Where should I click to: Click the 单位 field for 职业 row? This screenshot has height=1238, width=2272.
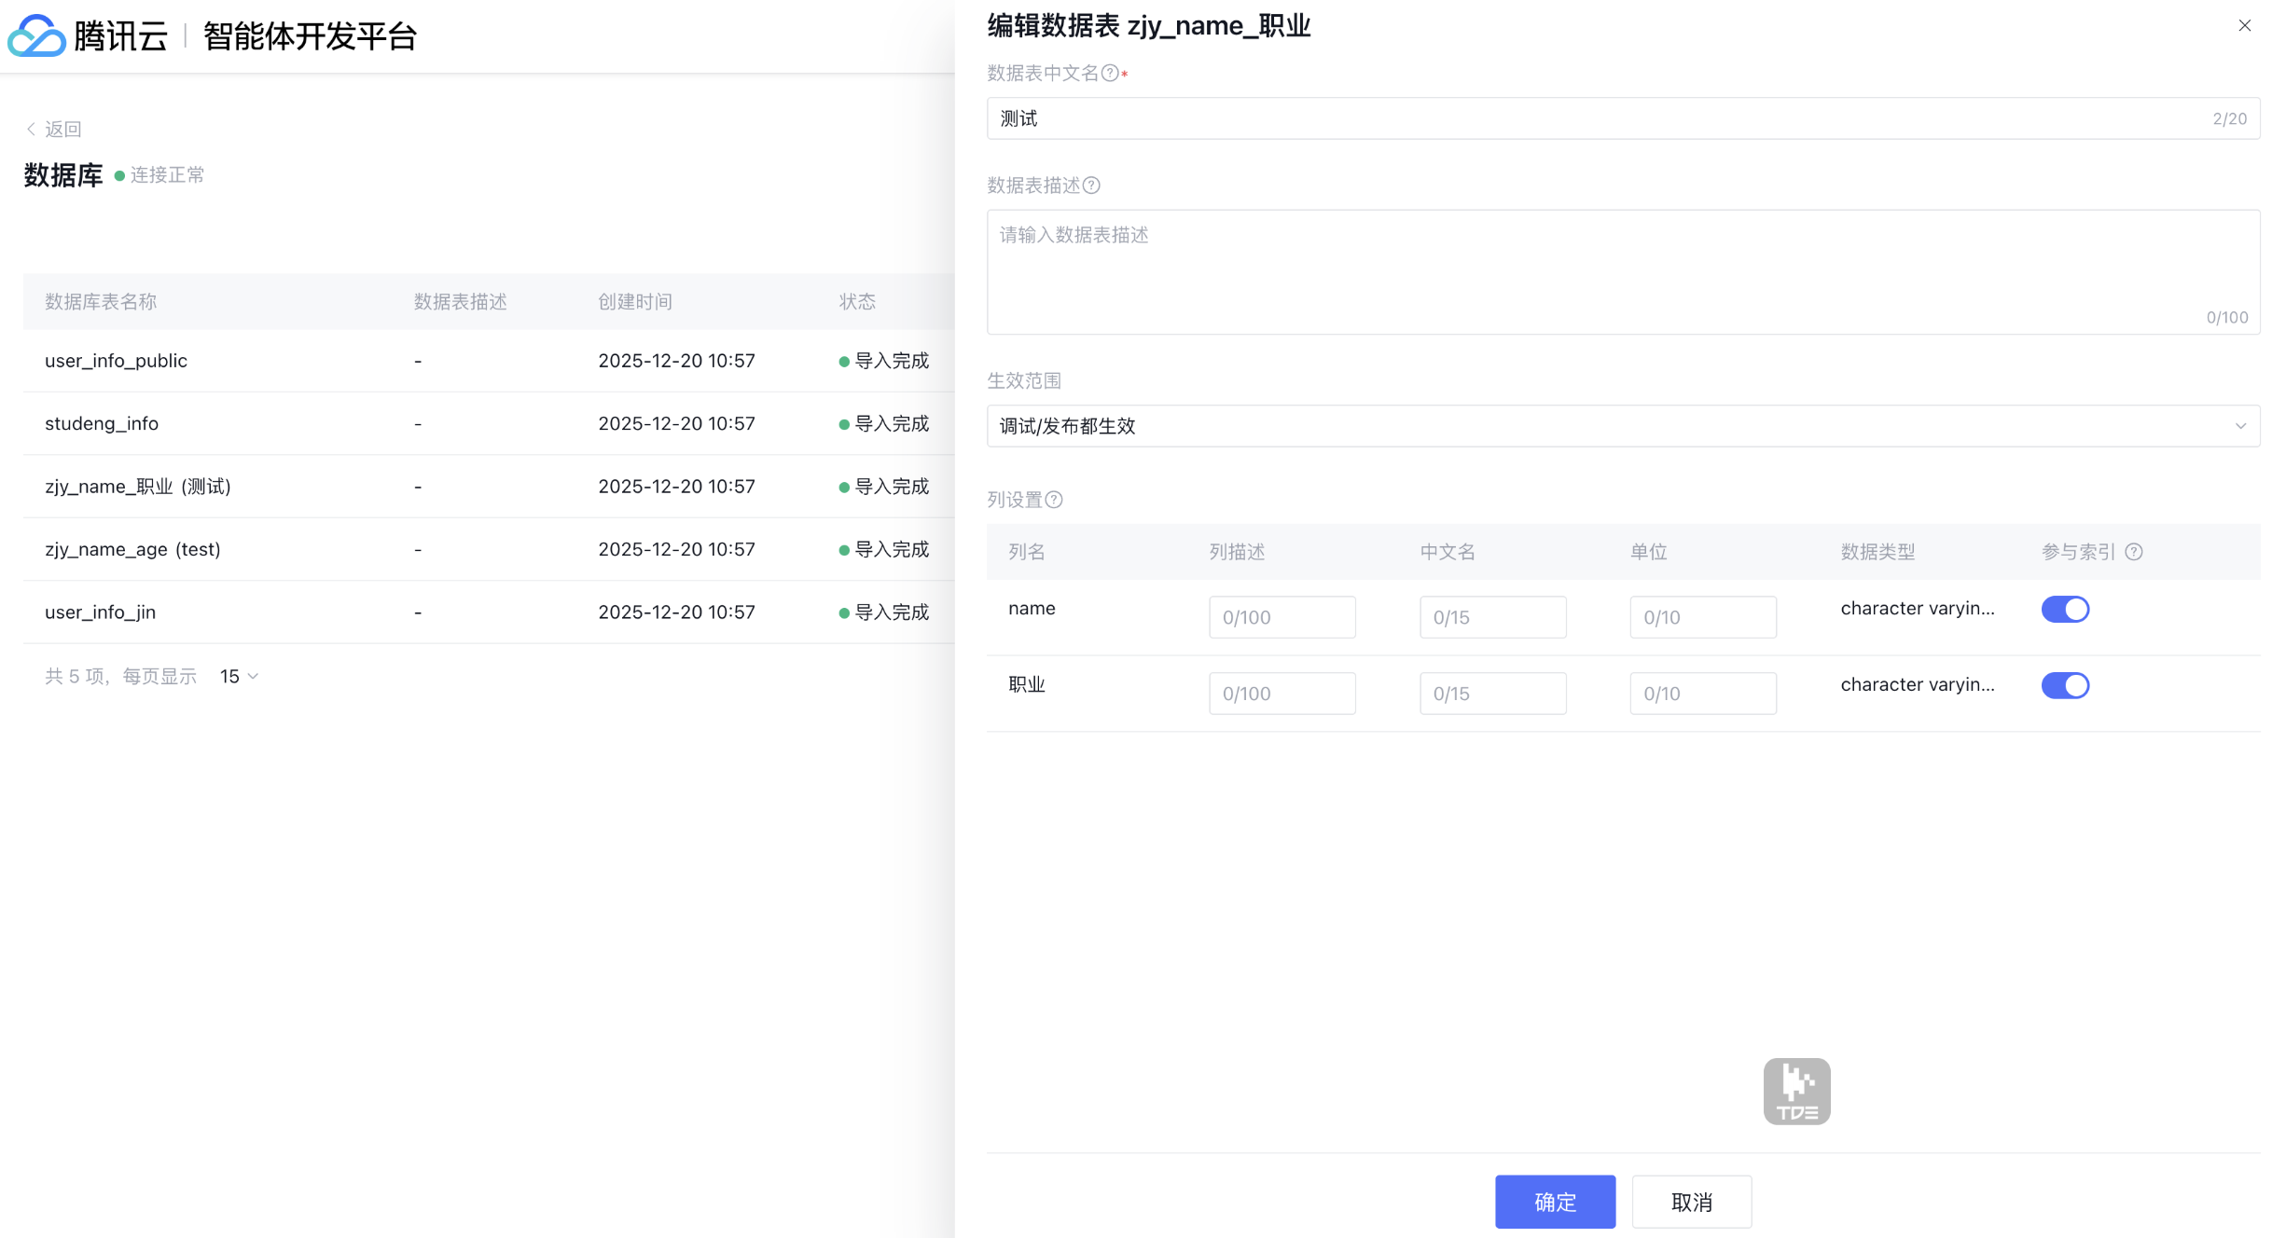(1702, 694)
